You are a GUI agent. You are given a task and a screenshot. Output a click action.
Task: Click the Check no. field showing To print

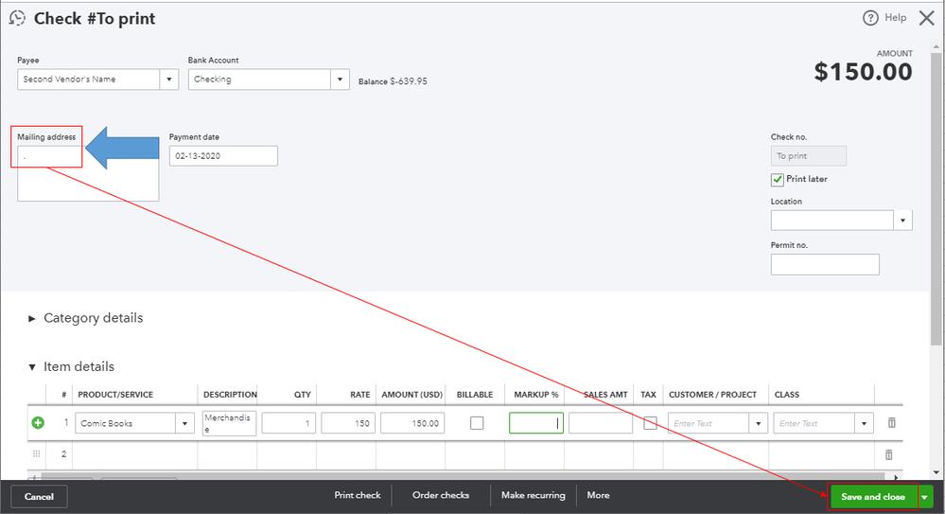808,155
